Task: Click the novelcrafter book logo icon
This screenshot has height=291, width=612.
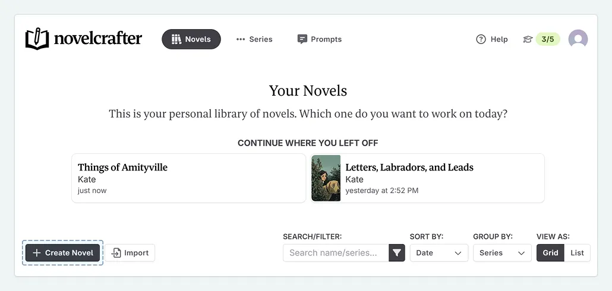Action: 37,39
